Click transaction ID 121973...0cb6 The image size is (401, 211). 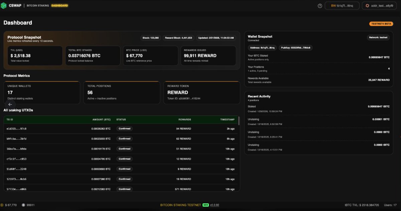pos(16,179)
